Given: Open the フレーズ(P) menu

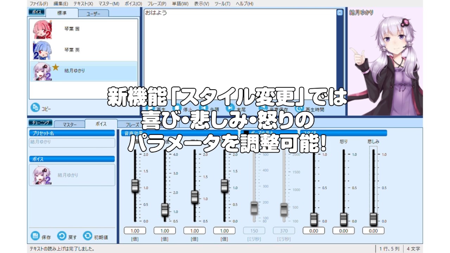Looking at the screenshot, I should click(x=156, y=4).
